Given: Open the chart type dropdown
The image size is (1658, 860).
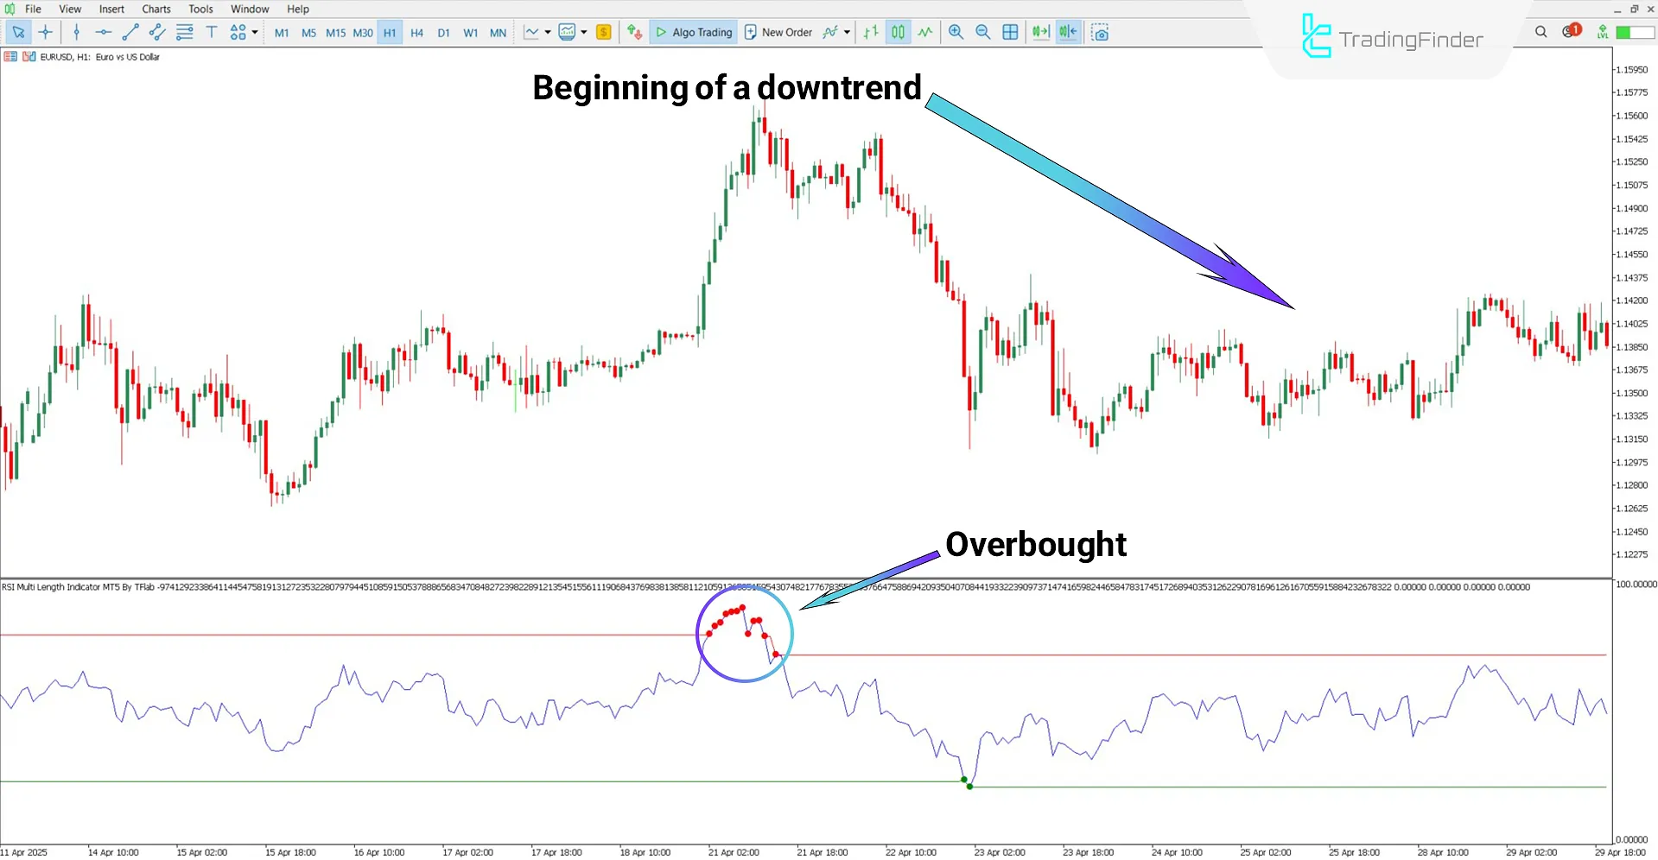Looking at the screenshot, I should pos(547,32).
